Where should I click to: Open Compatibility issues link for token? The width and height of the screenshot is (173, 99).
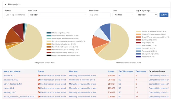[x=158, y=75]
